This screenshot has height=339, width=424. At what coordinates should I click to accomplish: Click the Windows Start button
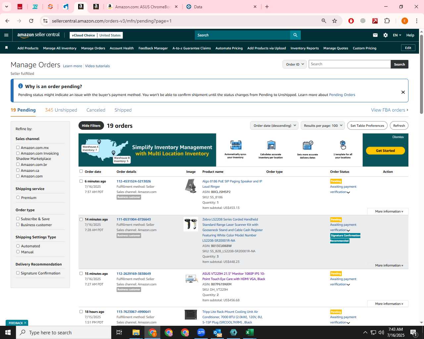pyautogui.click(x=8, y=332)
